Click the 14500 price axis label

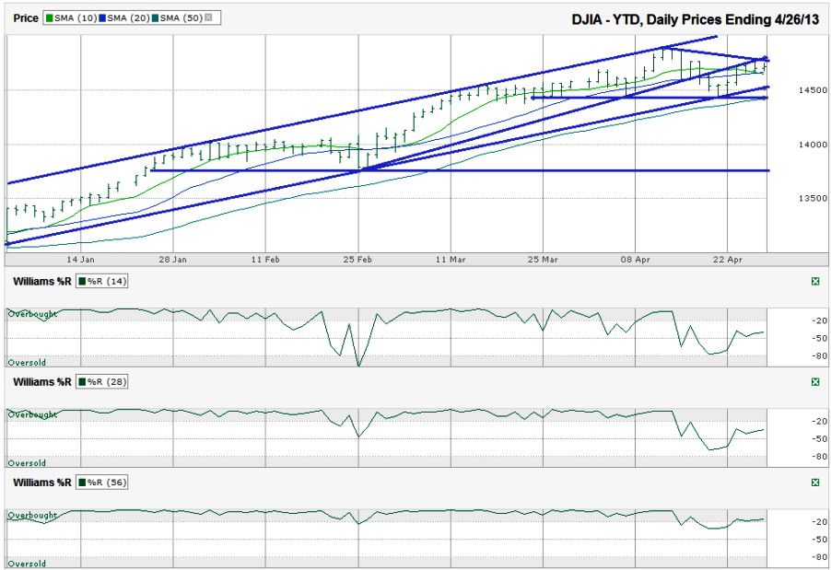[813, 90]
